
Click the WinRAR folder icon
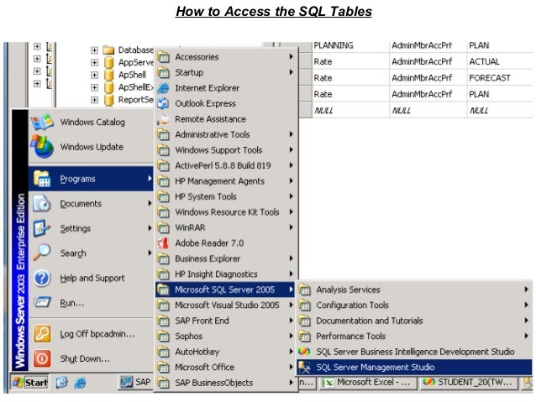click(x=163, y=227)
